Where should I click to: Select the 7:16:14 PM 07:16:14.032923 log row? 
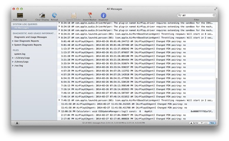tap(136, 89)
